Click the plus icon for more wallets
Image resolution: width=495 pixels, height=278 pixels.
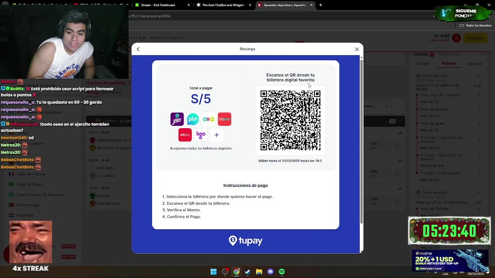[217, 135]
